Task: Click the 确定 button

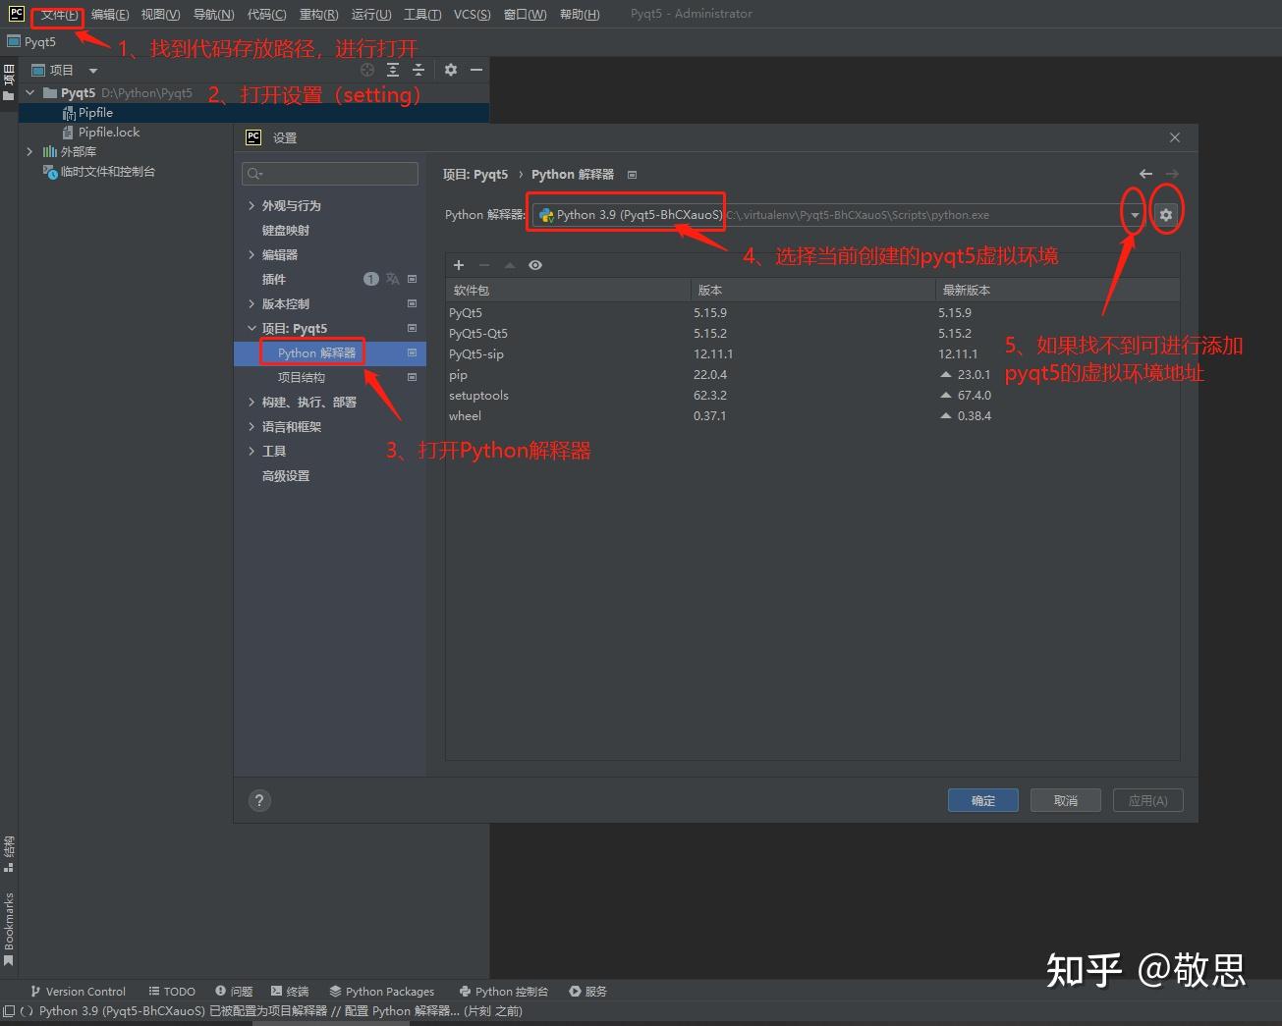Action: (981, 799)
